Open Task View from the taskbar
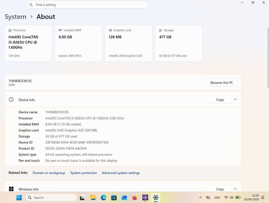269x203 pixels. (x=83, y=198)
